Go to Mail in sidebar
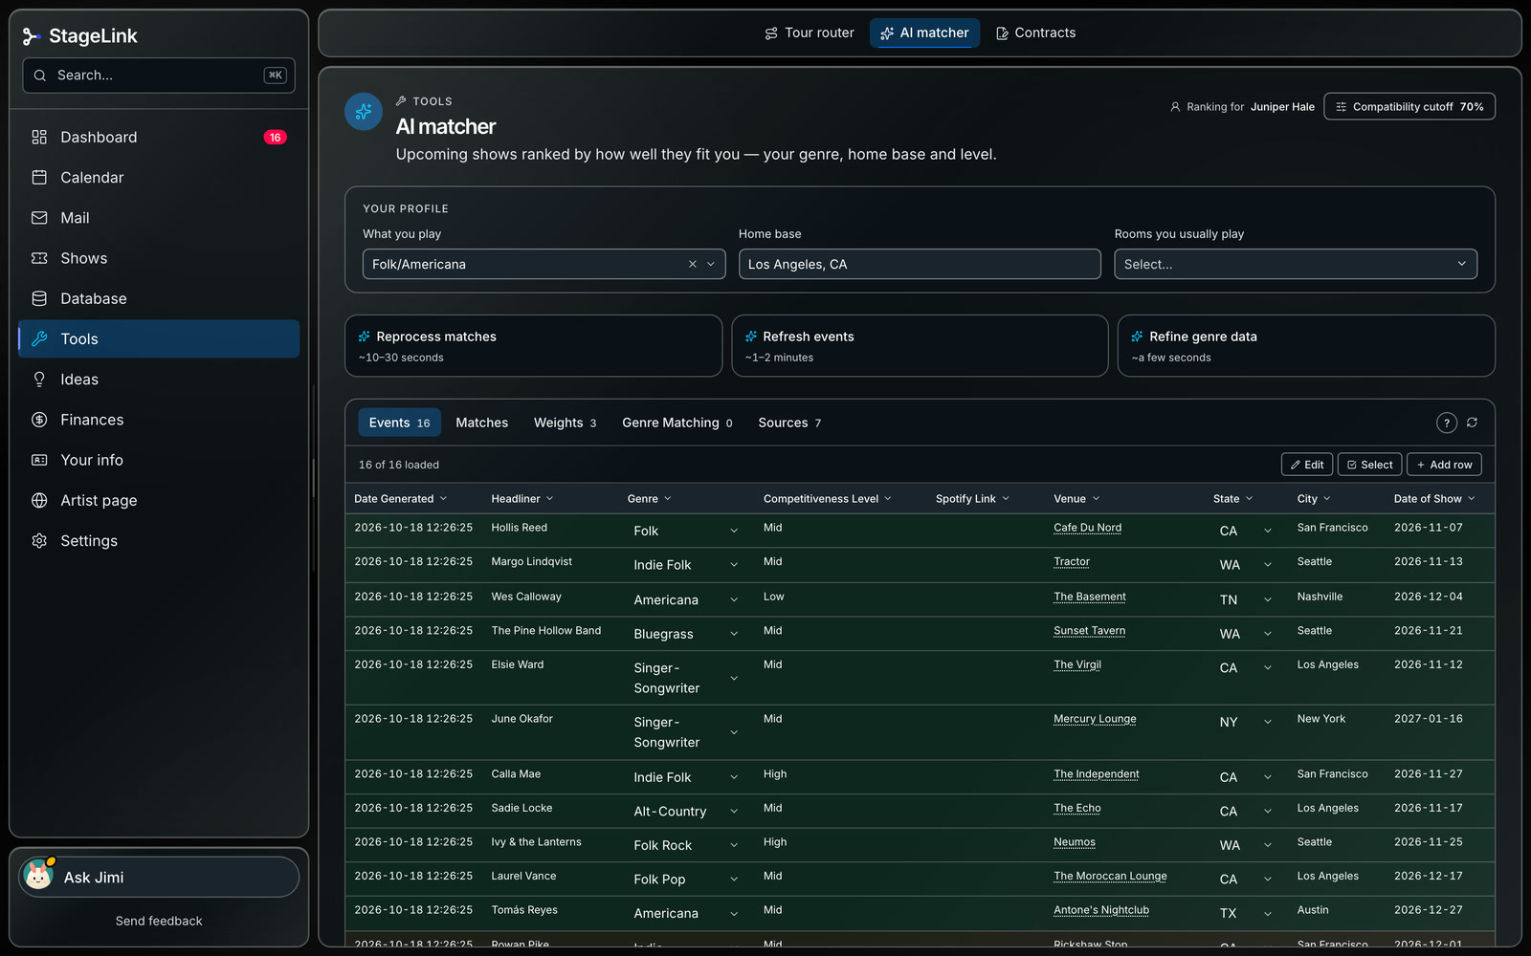This screenshot has width=1531, height=956. point(159,218)
